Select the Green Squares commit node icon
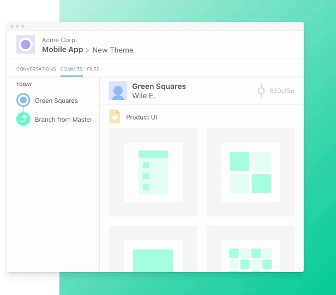 pos(23,100)
